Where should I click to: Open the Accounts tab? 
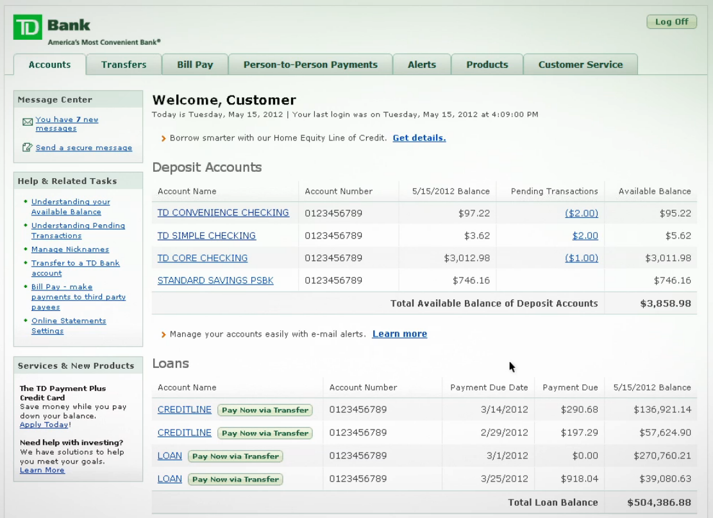[x=49, y=65]
